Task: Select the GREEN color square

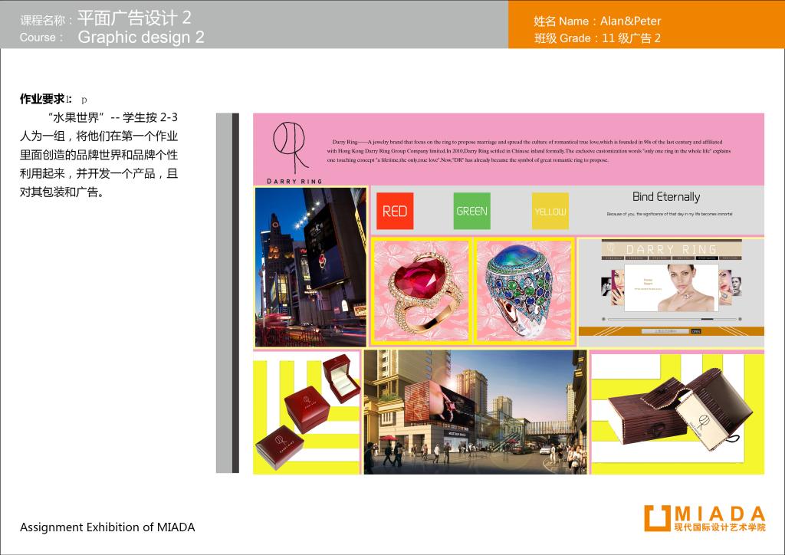Action: coord(471,211)
